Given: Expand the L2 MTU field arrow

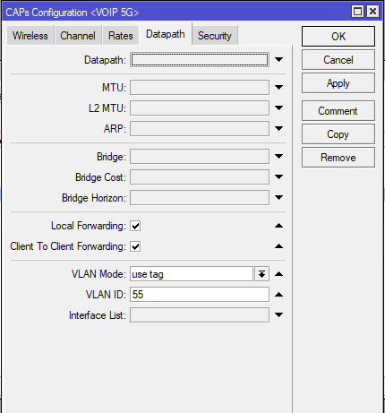Looking at the screenshot, I should tap(278, 108).
